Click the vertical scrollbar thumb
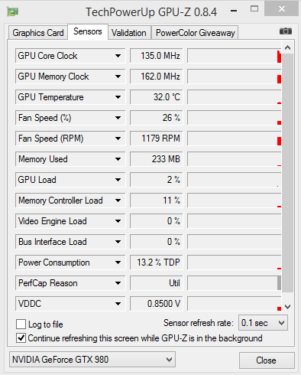Image resolution: width=301 pixels, height=375 pixels. pos(287,173)
